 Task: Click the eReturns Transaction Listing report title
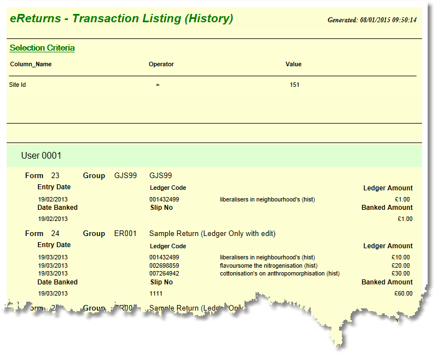[x=121, y=19]
